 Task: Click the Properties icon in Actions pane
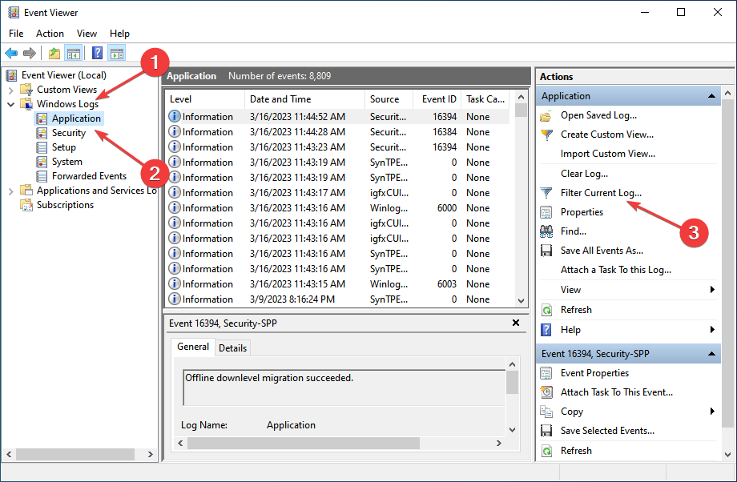[546, 212]
